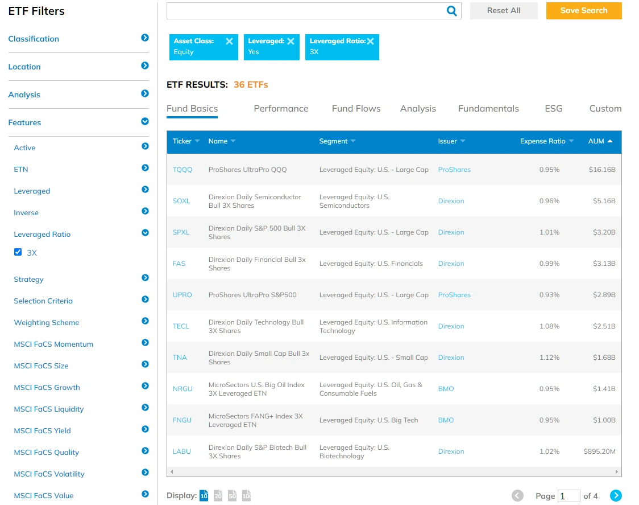Open the Issuer column dropdown
This screenshot has height=505, width=639.
click(463, 141)
